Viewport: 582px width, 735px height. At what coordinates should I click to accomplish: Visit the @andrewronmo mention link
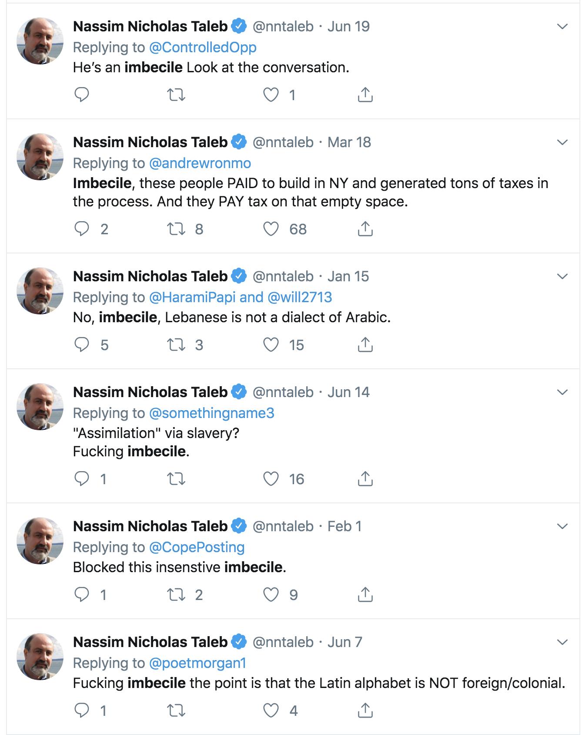[200, 163]
